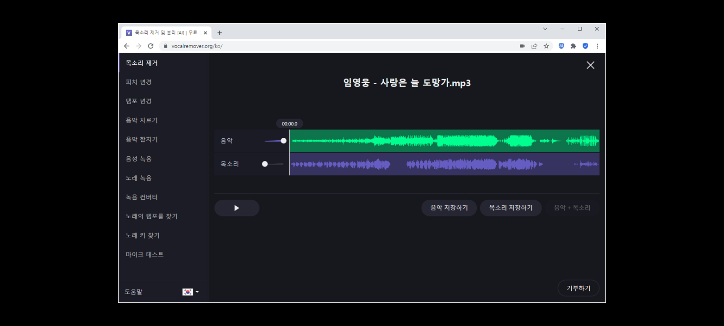The width and height of the screenshot is (724, 326).
Task: Click the 00:00.0 playhead time marker
Action: [x=290, y=123]
